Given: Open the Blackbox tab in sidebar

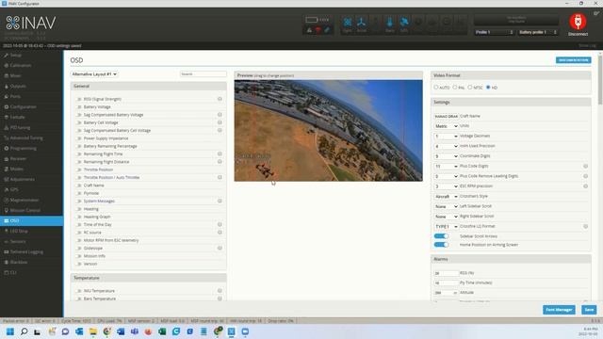Looking at the screenshot, I should pyautogui.click(x=31, y=262).
